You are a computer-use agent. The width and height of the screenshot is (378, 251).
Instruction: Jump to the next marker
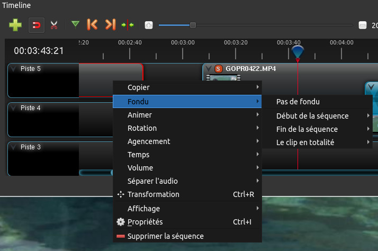[x=110, y=24]
